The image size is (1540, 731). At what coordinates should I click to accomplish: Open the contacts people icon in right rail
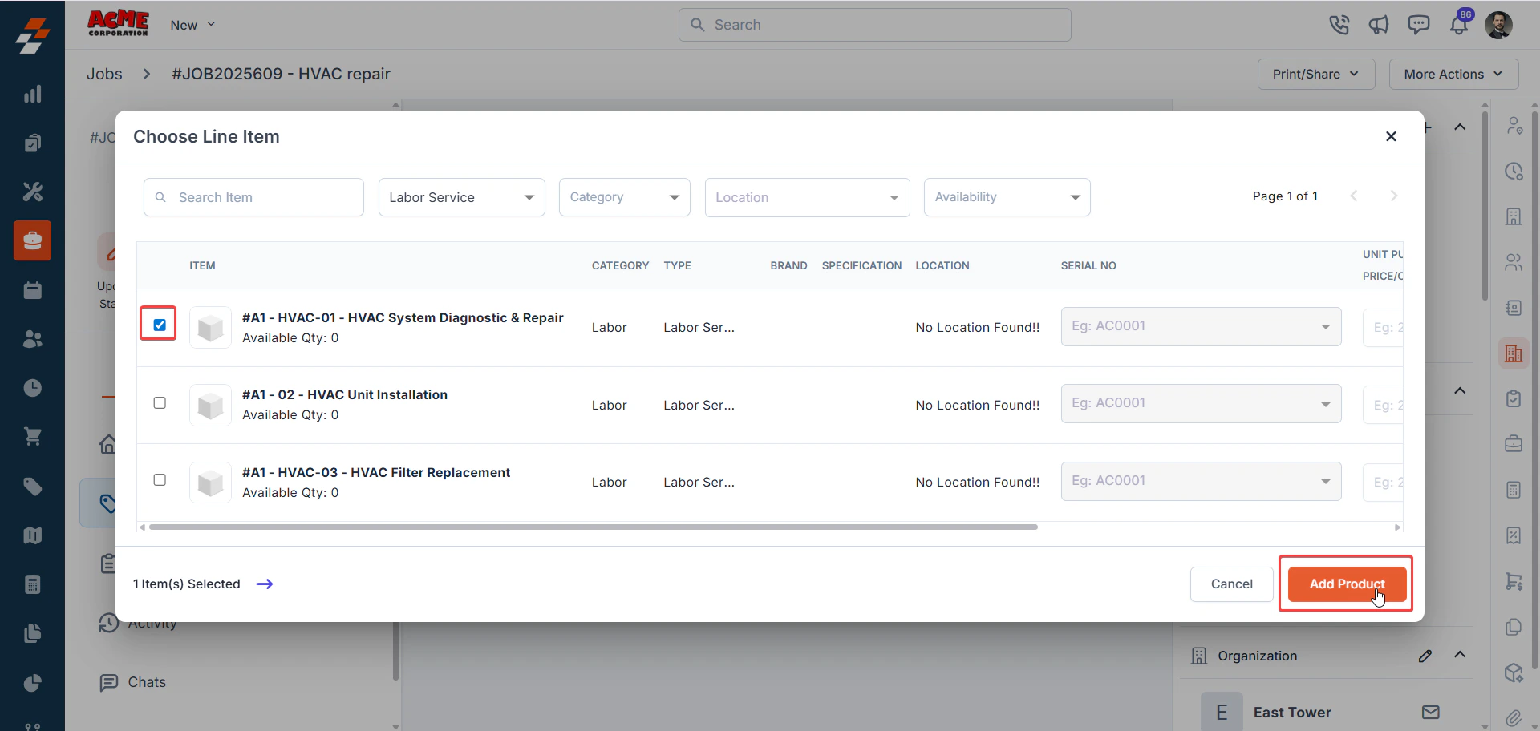click(1514, 262)
